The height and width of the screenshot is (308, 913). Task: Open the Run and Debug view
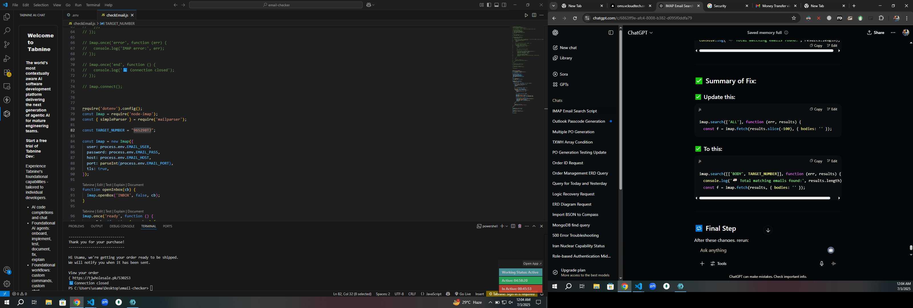coord(7,58)
